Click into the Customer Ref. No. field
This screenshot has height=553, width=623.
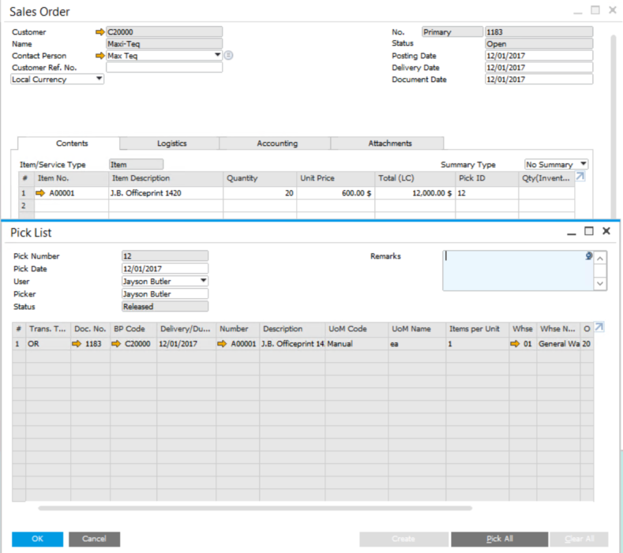164,68
